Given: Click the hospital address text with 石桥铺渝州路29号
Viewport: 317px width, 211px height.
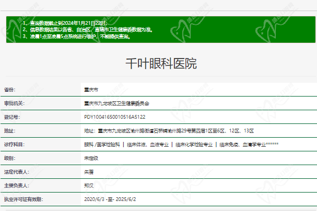Looking at the screenshot, I should [x=169, y=131].
